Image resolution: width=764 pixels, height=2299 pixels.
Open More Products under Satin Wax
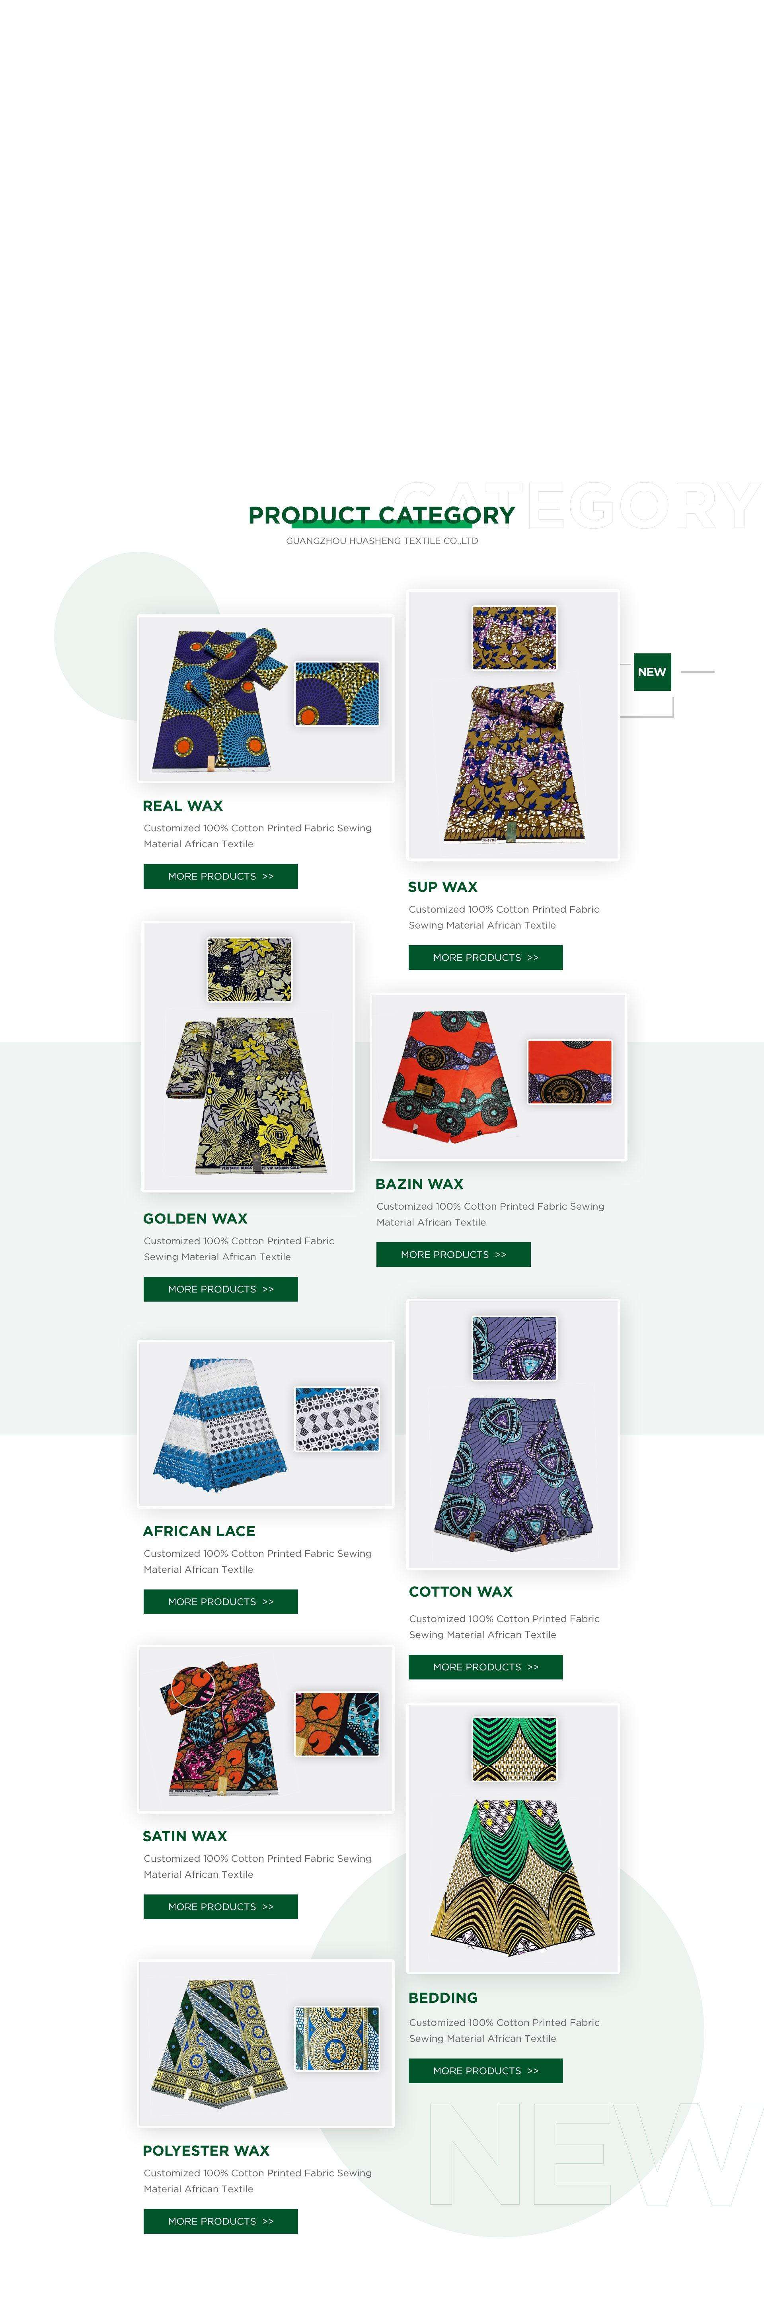pos(220,1906)
